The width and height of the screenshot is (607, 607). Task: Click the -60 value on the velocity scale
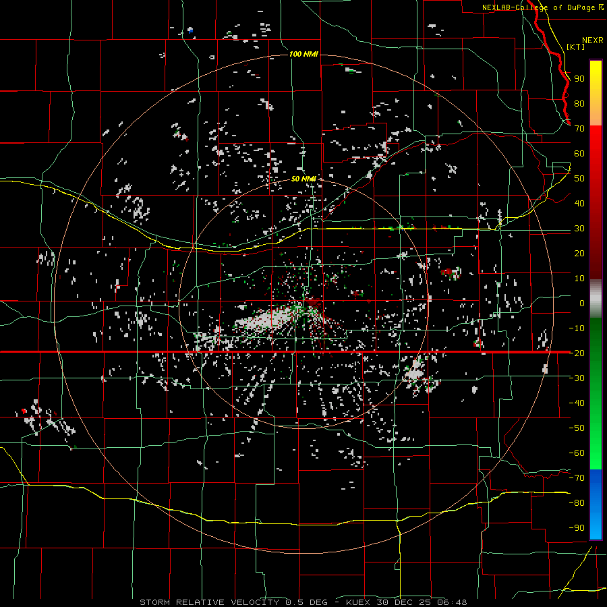[x=577, y=453]
